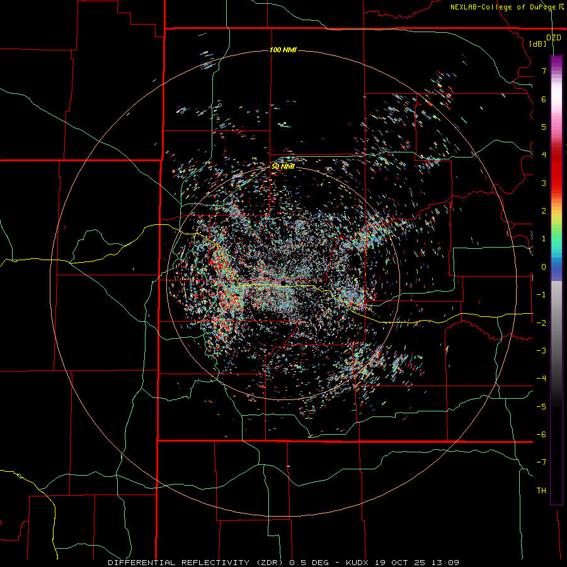
Task: Click the 0 value on the scale
Action: [x=544, y=267]
